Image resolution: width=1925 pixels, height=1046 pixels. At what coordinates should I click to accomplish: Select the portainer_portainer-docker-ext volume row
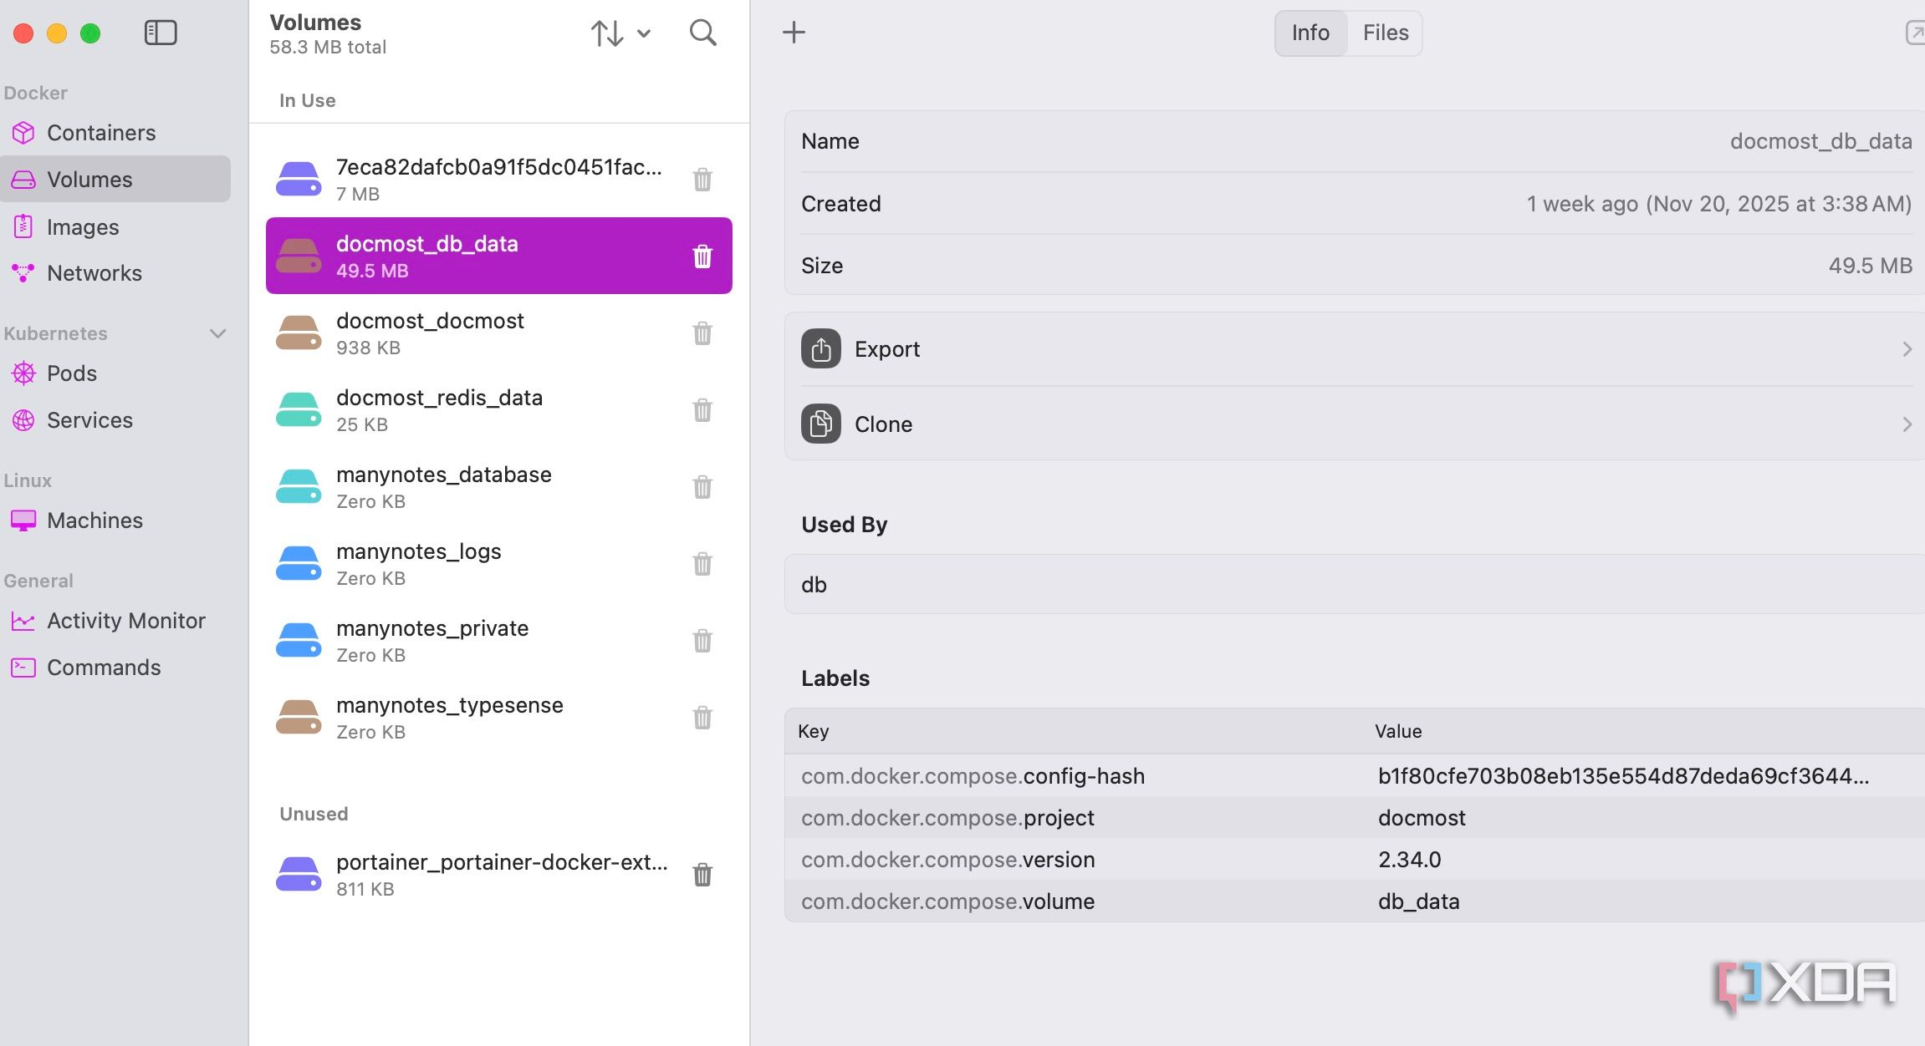pyautogui.click(x=499, y=874)
